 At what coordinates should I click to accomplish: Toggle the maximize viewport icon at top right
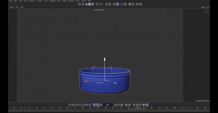click(x=209, y=7)
